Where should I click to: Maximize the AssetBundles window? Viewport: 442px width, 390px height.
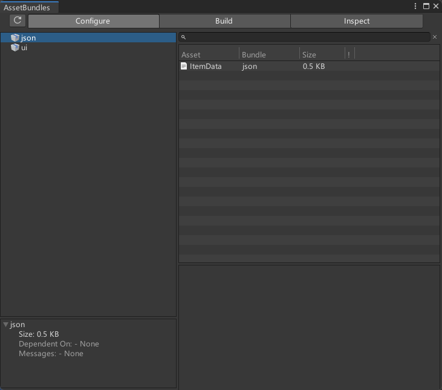coord(426,6)
